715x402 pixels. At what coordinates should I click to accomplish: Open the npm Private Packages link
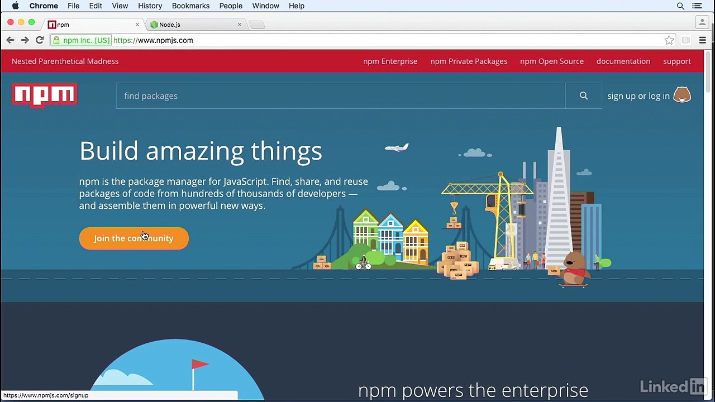coord(469,61)
